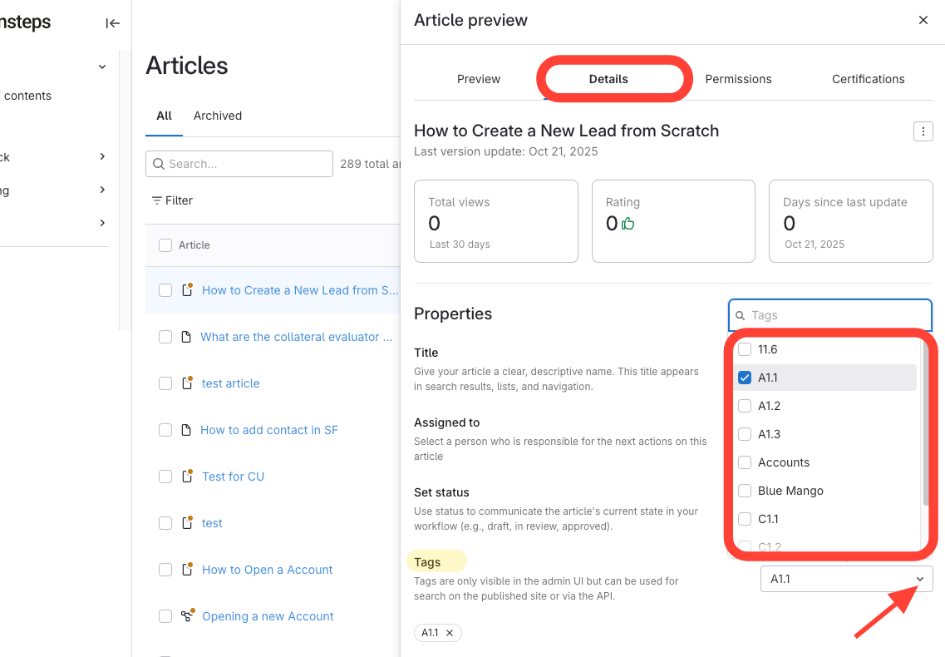Click the workflow icon beside Opening a new Account
This screenshot has width=945, height=657.
pyautogui.click(x=187, y=616)
